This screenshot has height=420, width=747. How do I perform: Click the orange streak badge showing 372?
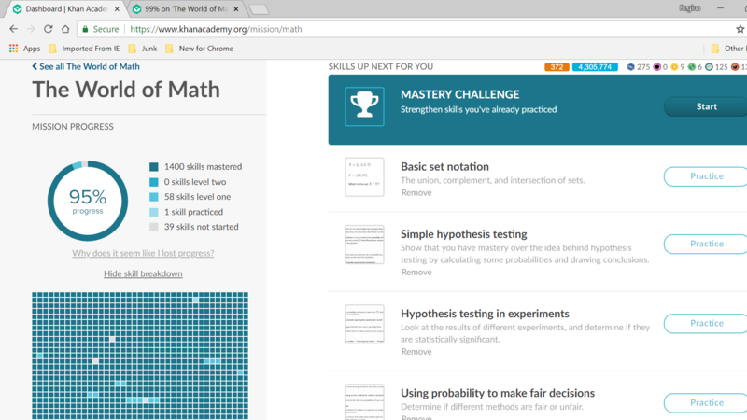pos(557,67)
